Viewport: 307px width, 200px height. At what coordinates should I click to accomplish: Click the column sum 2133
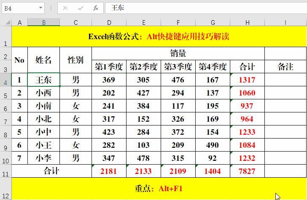(x=143, y=171)
